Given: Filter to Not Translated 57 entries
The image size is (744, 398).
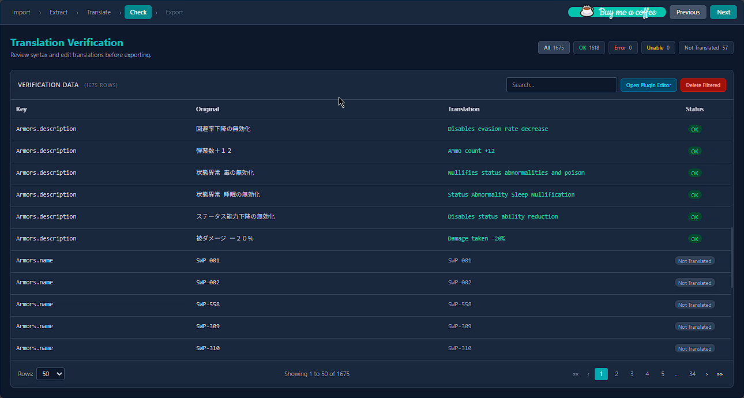Looking at the screenshot, I should 706,48.
